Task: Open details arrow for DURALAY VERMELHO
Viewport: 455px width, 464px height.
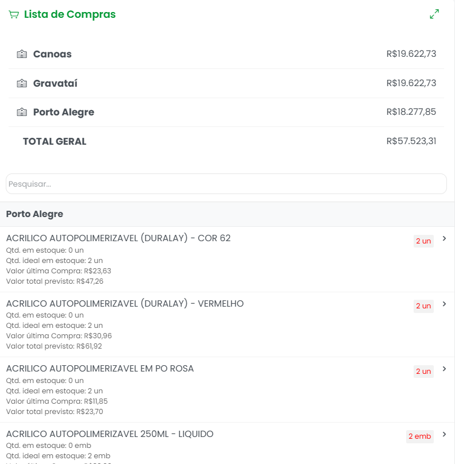Action: 444,304
